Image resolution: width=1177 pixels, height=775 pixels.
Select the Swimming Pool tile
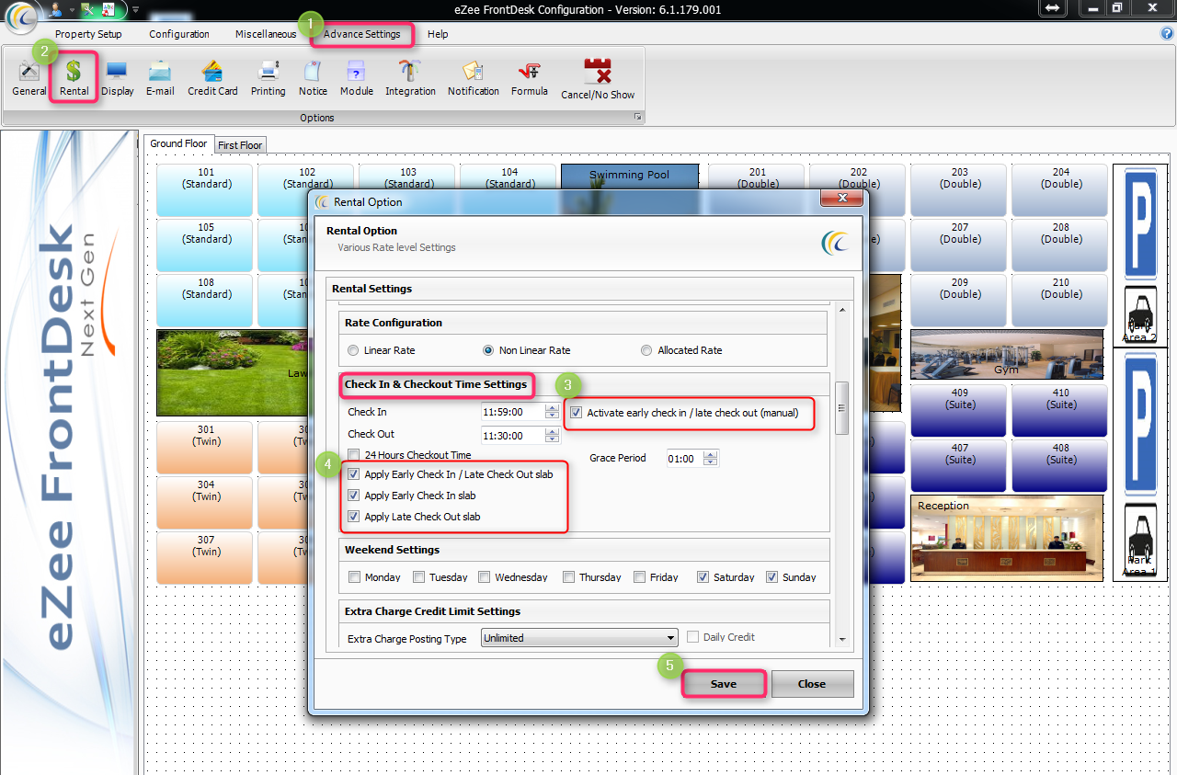[630, 175]
